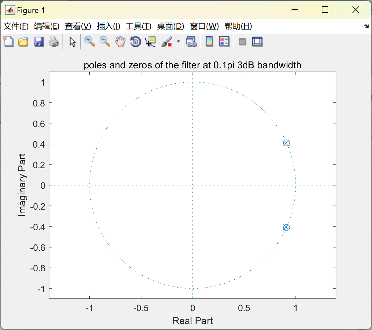Print figure using the printer icon
This screenshot has width=372, height=330.
(x=54, y=41)
